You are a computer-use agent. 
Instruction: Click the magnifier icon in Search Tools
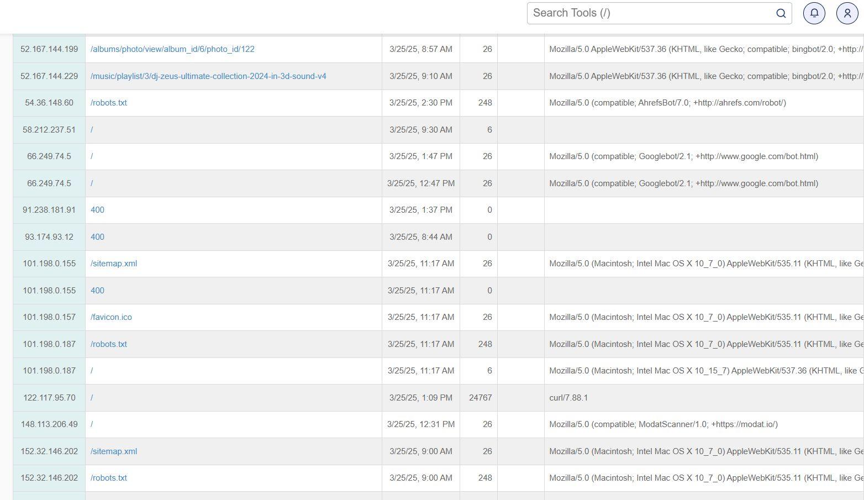[781, 13]
